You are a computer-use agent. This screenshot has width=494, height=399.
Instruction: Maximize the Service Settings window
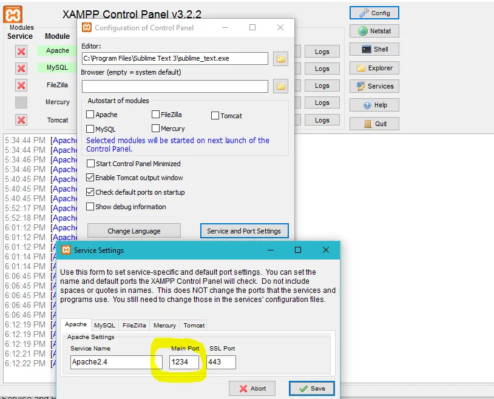point(298,250)
